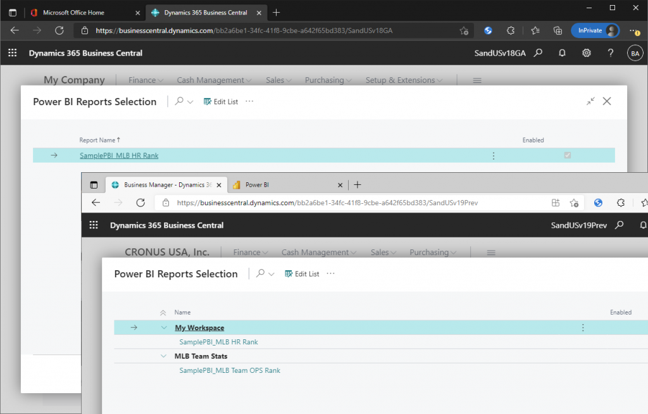Collapse the back Power BI Reports page
The image size is (648, 414).
click(590, 101)
